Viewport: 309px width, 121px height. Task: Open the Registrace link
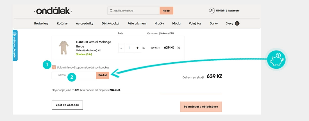(234, 11)
